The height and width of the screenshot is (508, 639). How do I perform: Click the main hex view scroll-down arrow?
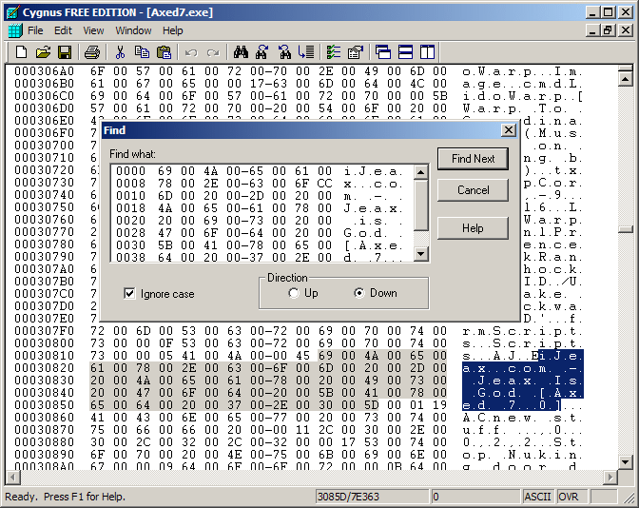625,462
